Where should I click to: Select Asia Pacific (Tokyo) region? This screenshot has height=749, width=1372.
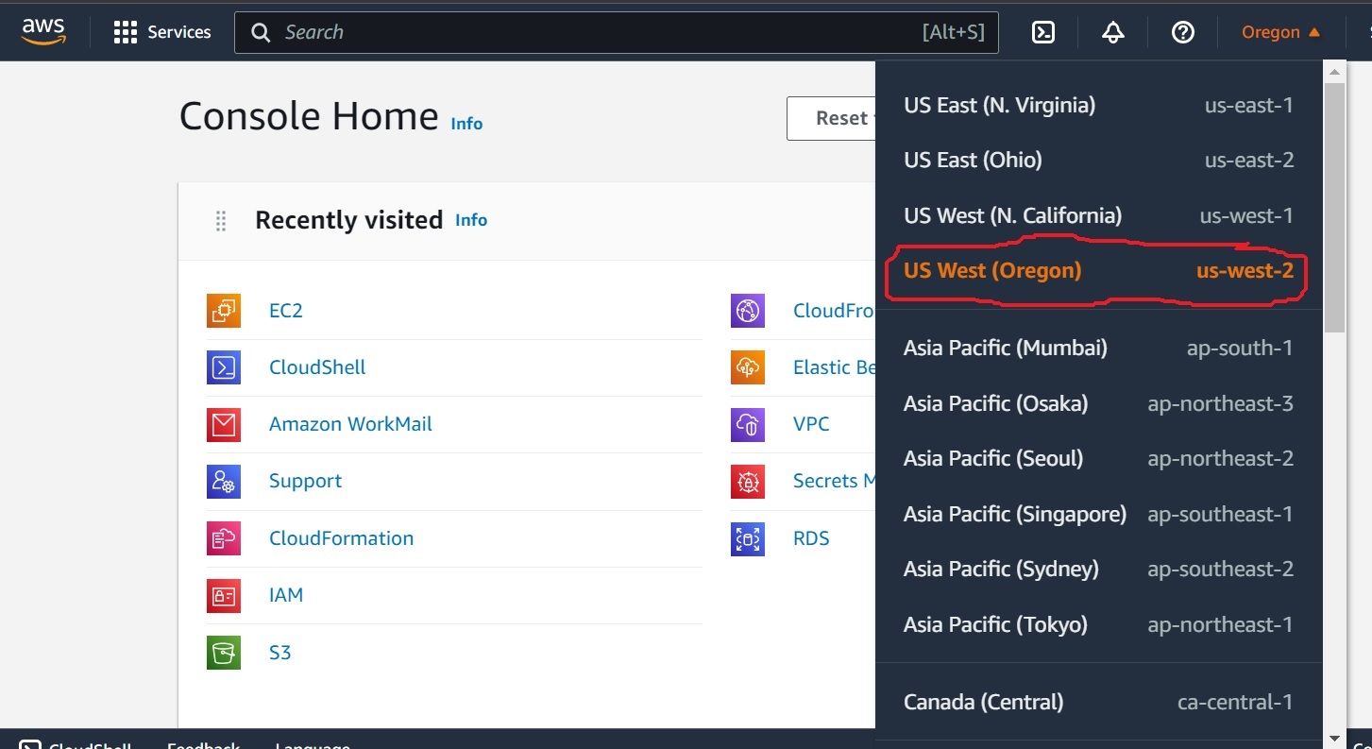point(1098,624)
